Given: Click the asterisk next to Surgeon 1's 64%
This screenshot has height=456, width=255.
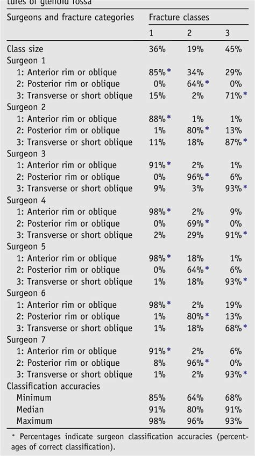Looking at the screenshot, I should pyautogui.click(x=207, y=83).
